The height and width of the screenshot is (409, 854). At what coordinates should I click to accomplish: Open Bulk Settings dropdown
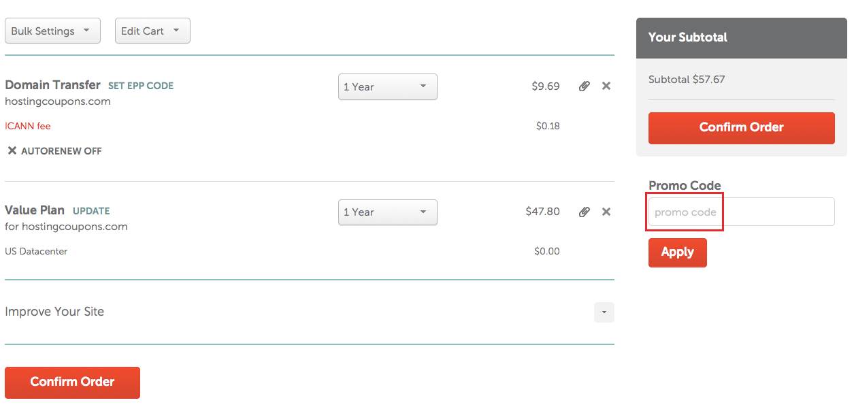click(x=52, y=31)
